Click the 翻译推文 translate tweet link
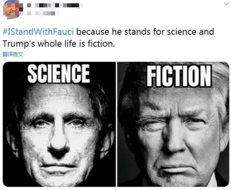231x190 pixels. 13,54
